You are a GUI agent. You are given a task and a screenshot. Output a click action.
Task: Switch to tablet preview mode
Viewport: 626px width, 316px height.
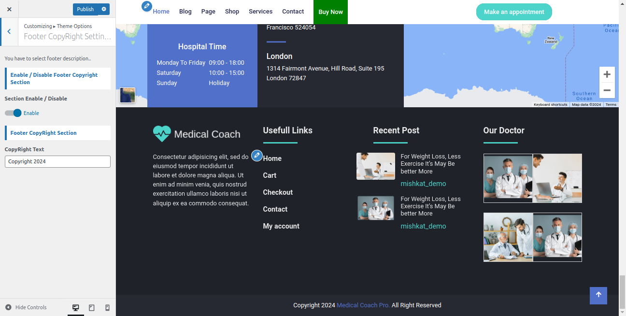tap(92, 308)
